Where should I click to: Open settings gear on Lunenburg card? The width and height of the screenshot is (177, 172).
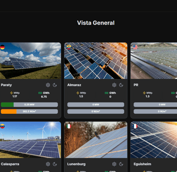point(114,164)
